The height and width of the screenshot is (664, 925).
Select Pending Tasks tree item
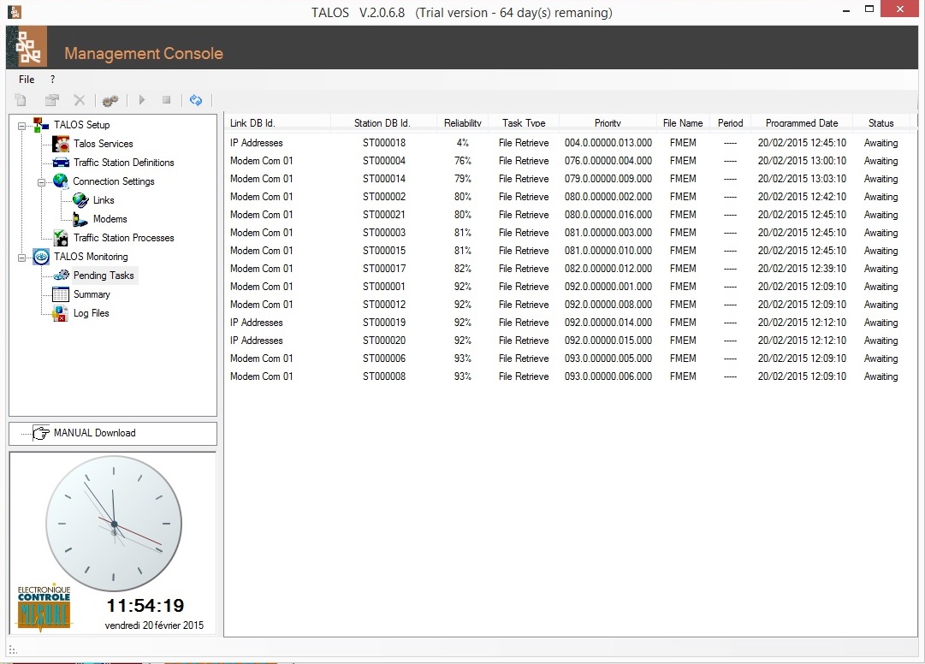pos(104,276)
